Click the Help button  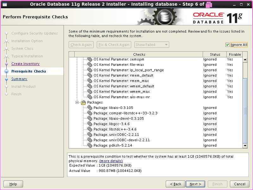click(13, 184)
